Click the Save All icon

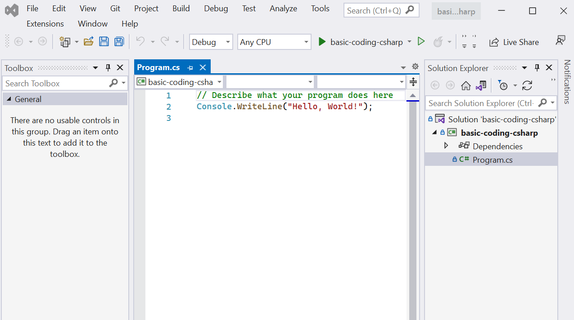tap(119, 42)
